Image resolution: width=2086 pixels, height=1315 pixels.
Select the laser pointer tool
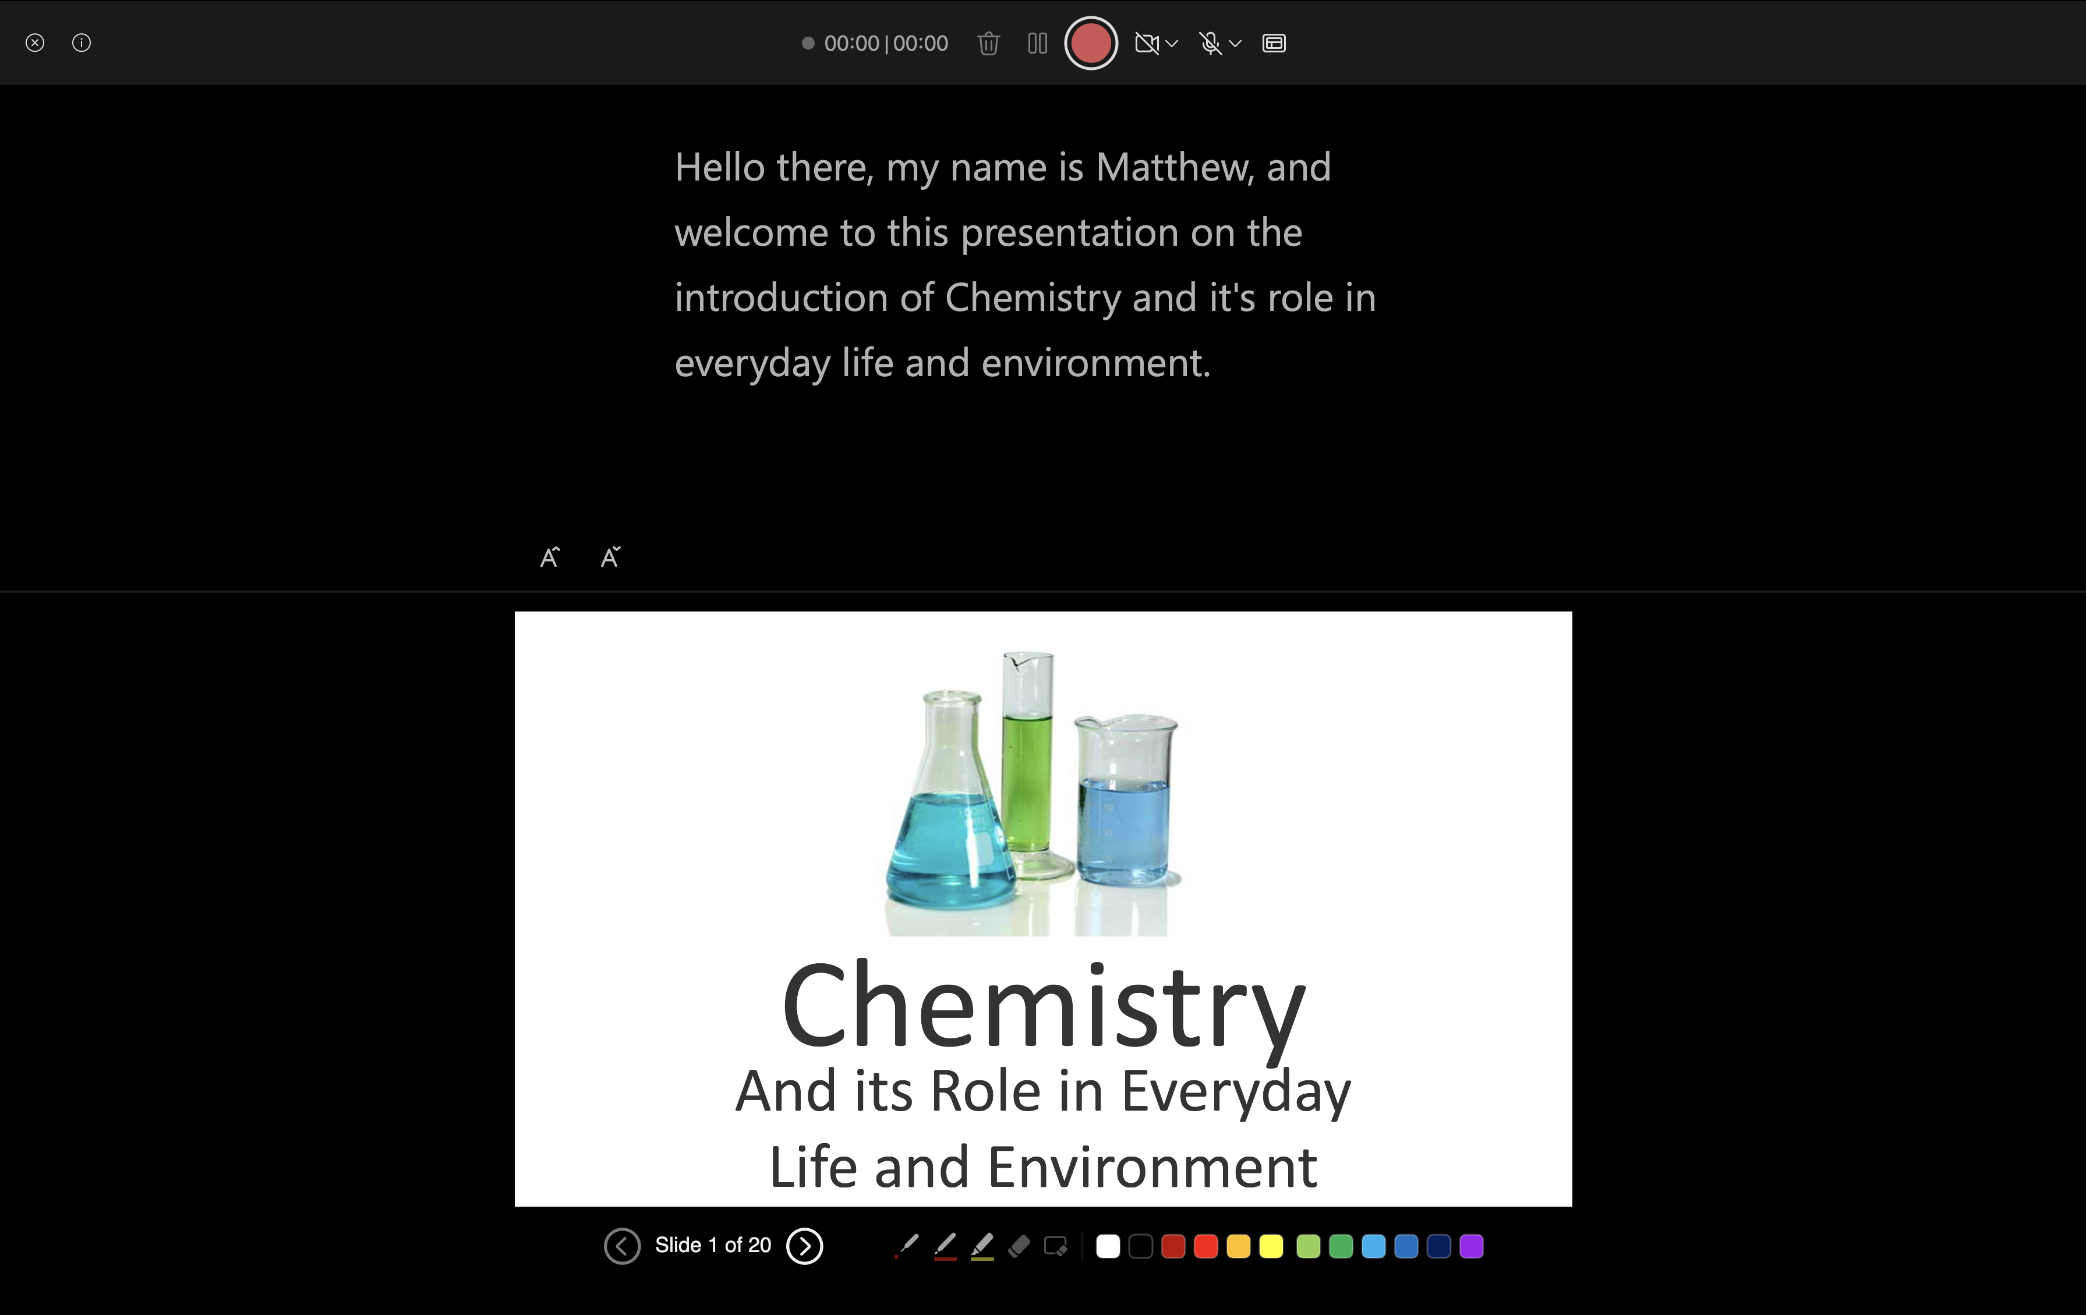[x=906, y=1246]
